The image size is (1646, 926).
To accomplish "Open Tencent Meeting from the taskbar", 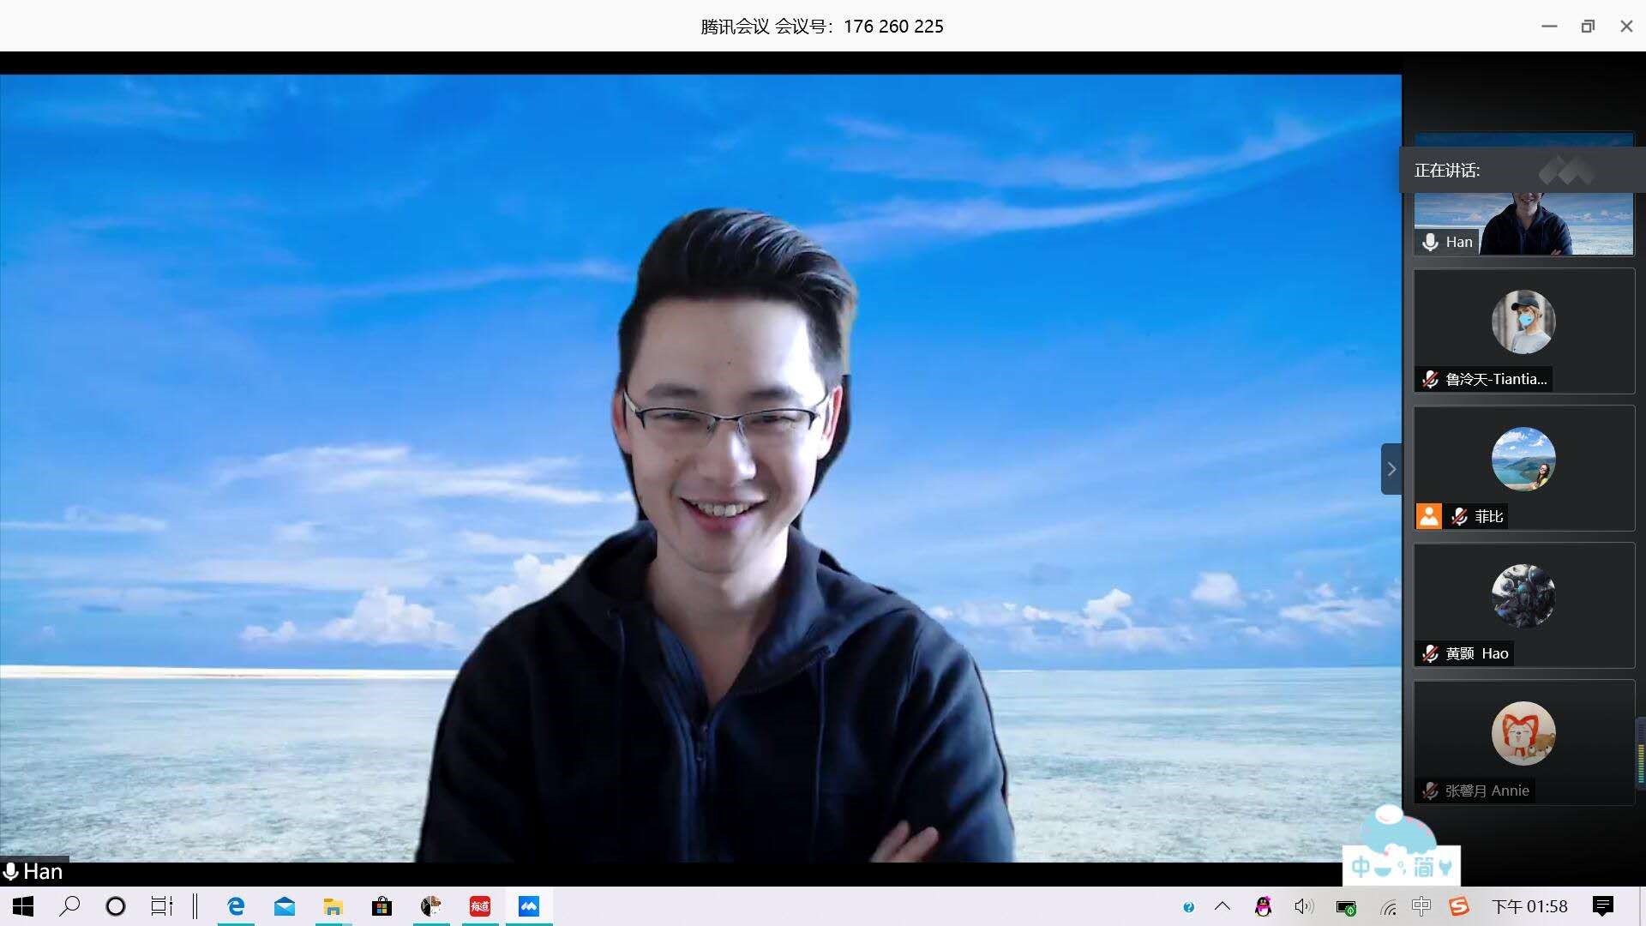I will click(x=529, y=906).
